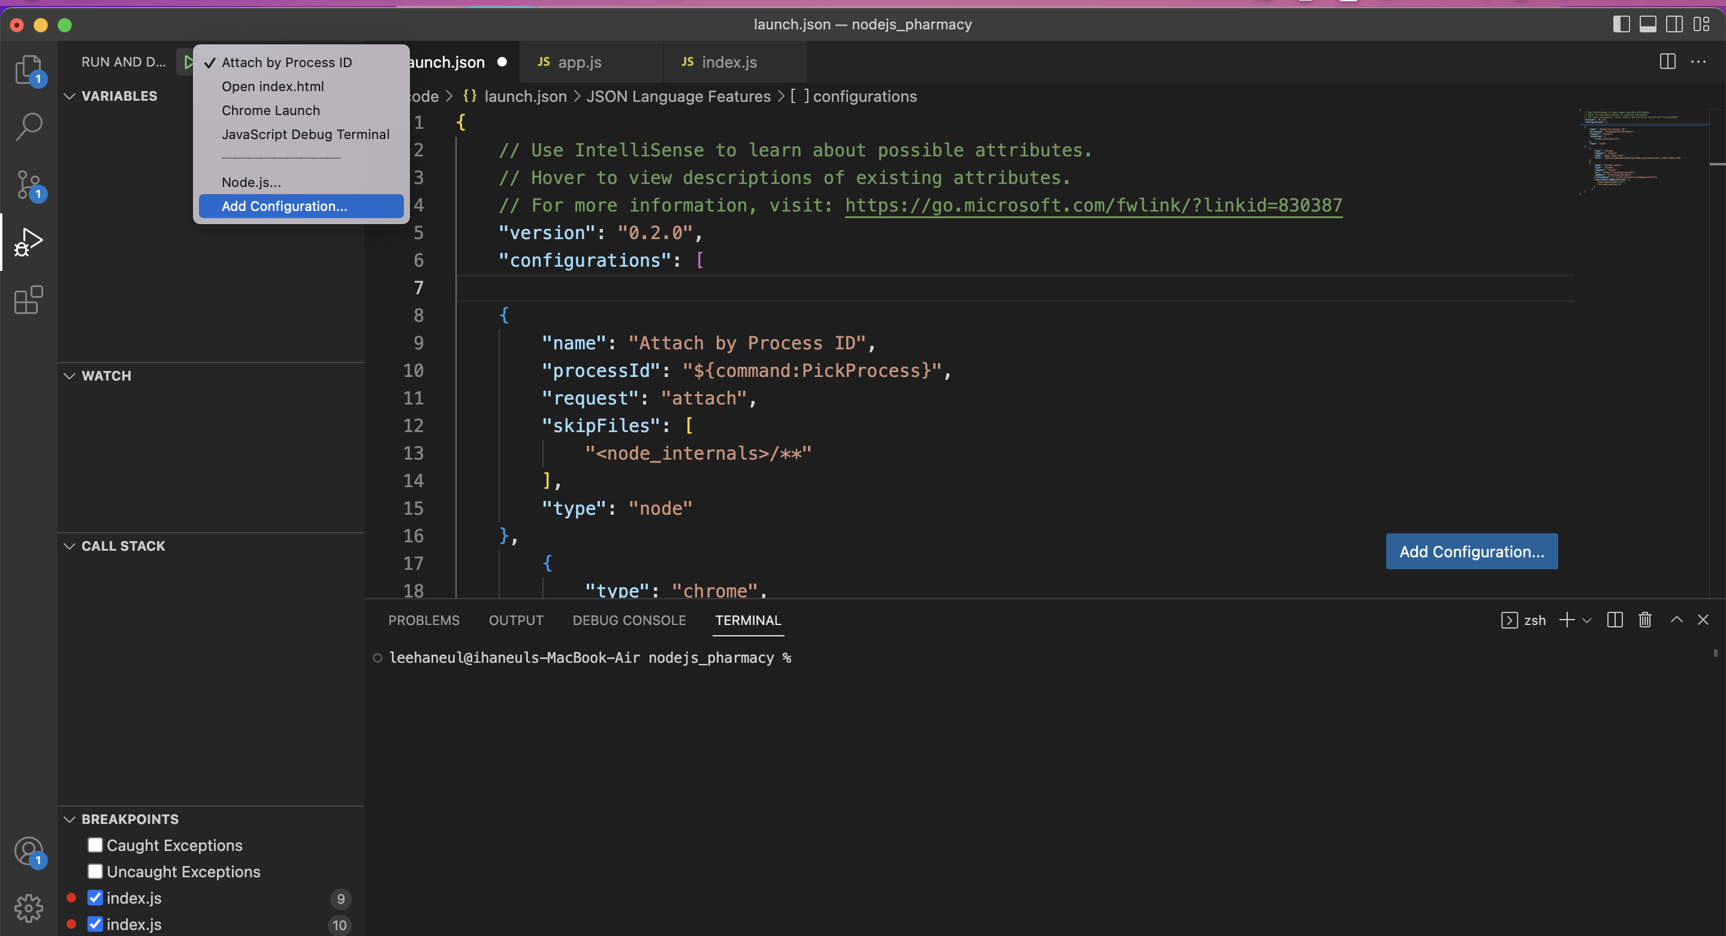
Task: Click the index.js breakpoint row numbered 10
Action: coord(211,923)
